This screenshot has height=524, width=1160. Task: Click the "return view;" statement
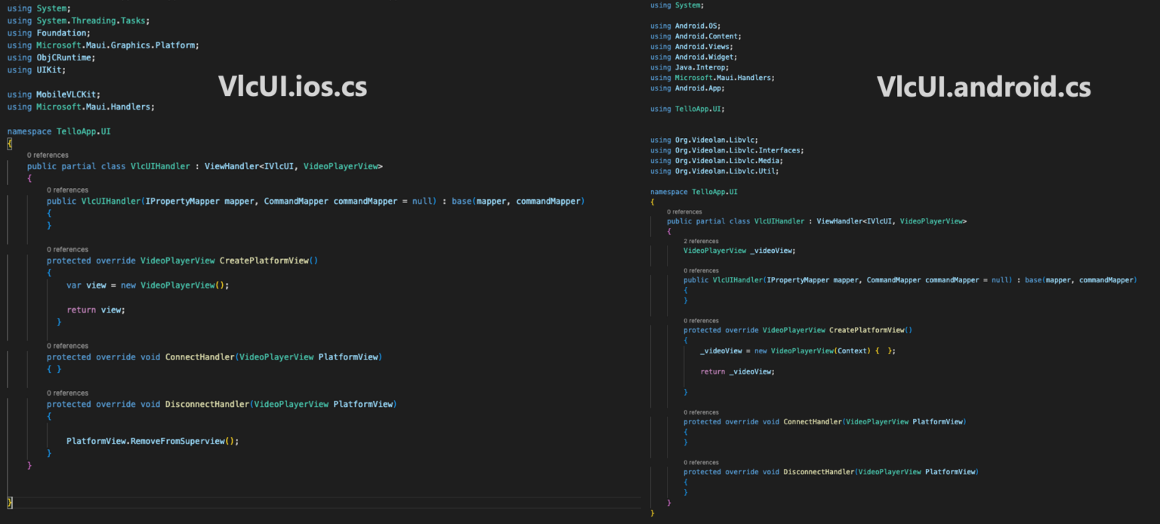pyautogui.click(x=95, y=310)
